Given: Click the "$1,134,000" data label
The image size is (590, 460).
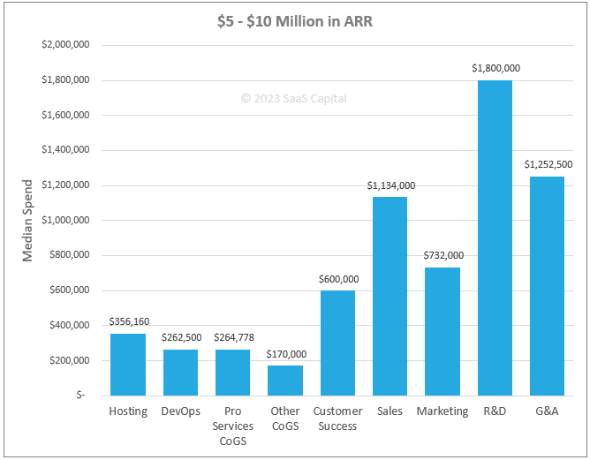Looking at the screenshot, I should coord(391,185).
